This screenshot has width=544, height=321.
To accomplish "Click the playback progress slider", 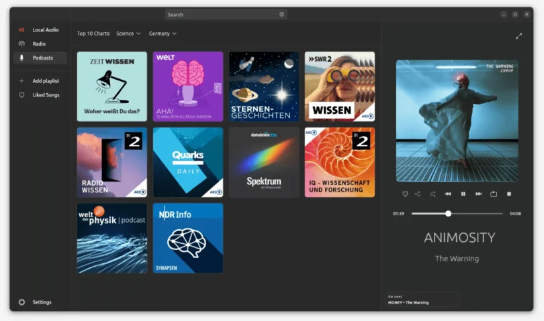I will pyautogui.click(x=457, y=214).
